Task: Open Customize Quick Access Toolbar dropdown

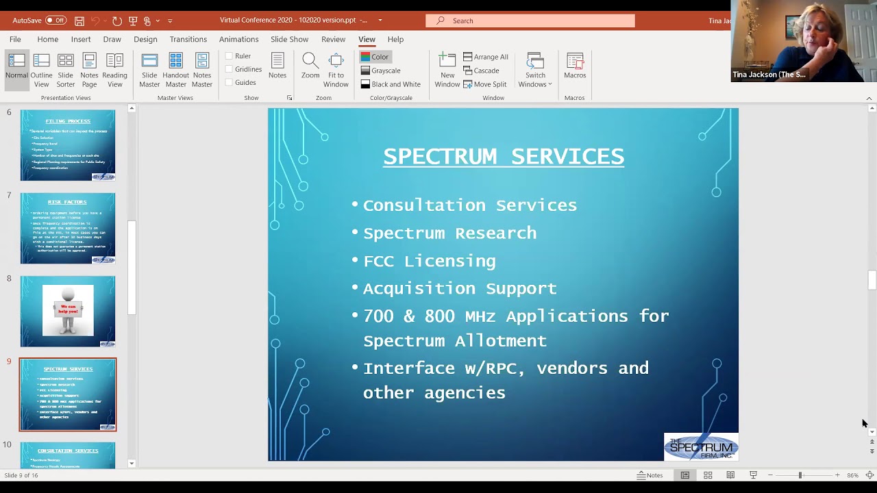Action: 170,21
